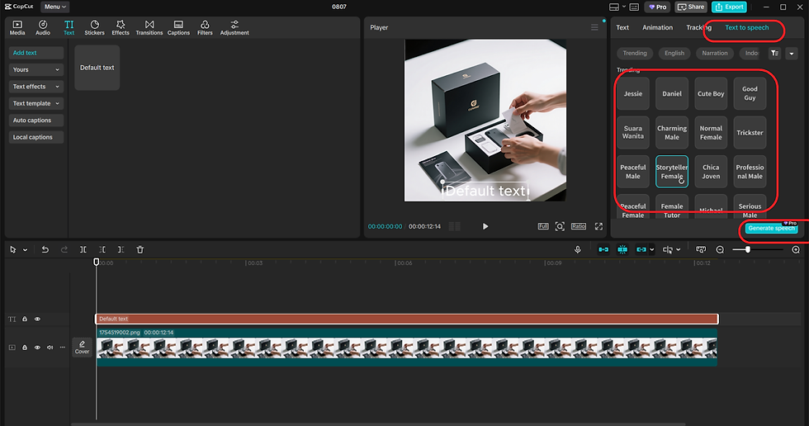
Task: Click the Generate speech button
Action: tap(771, 228)
